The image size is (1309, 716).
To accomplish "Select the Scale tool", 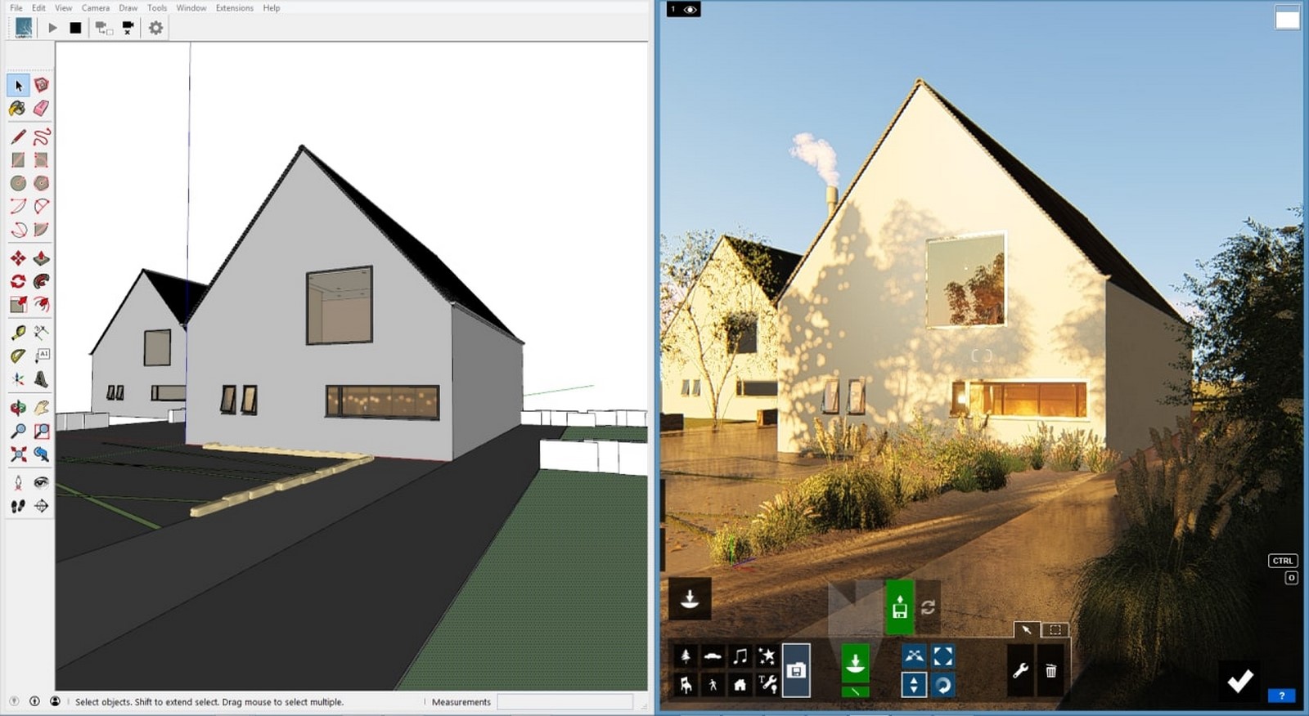I will tap(18, 304).
